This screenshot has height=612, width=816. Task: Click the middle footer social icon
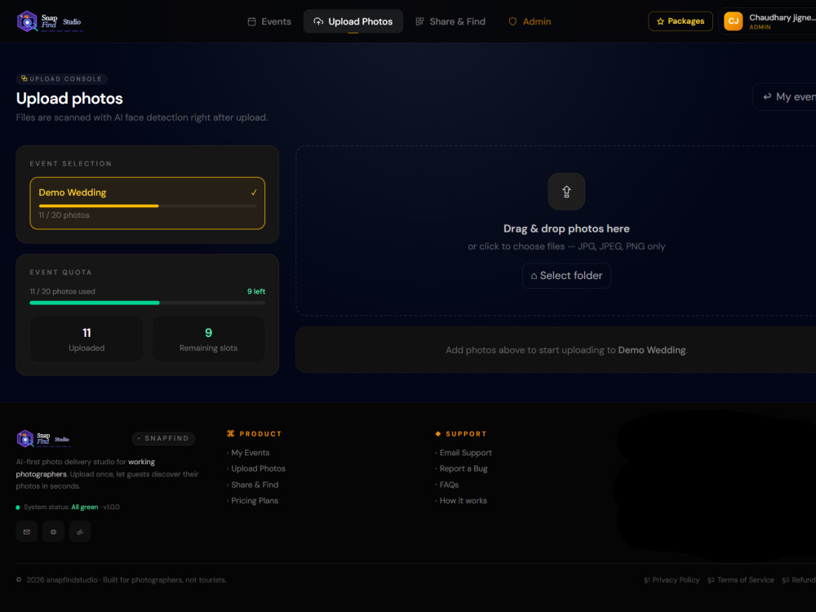click(53, 531)
